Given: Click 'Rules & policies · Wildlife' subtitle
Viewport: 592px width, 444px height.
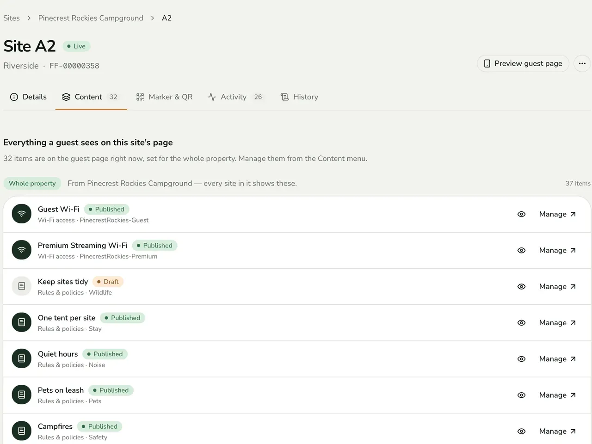Looking at the screenshot, I should click(75, 293).
